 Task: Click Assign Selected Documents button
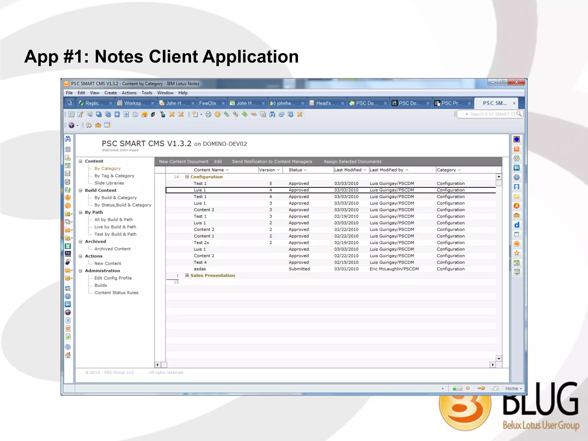coord(353,162)
